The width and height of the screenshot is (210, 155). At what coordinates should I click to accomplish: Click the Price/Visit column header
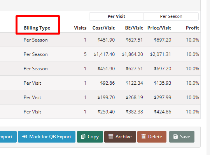(159, 28)
